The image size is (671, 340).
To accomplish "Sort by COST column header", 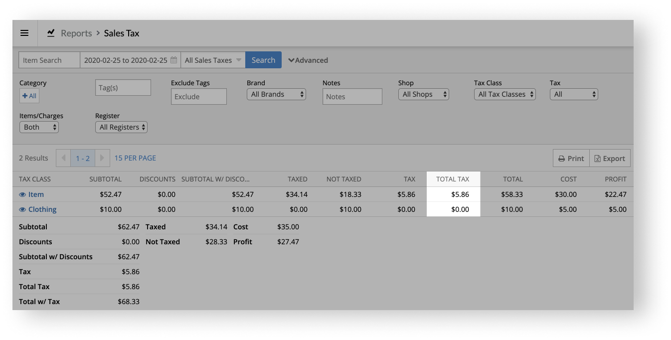I will (568, 179).
